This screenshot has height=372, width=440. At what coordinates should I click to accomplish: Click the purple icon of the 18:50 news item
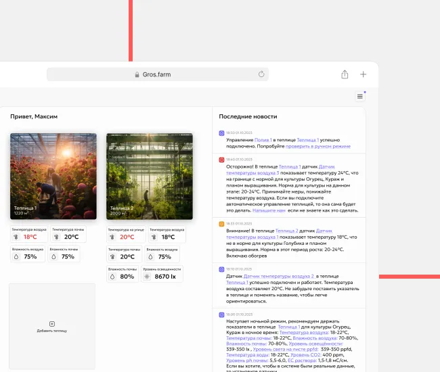[221, 133]
